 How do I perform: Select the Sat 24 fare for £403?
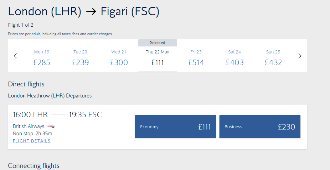pos(235,58)
